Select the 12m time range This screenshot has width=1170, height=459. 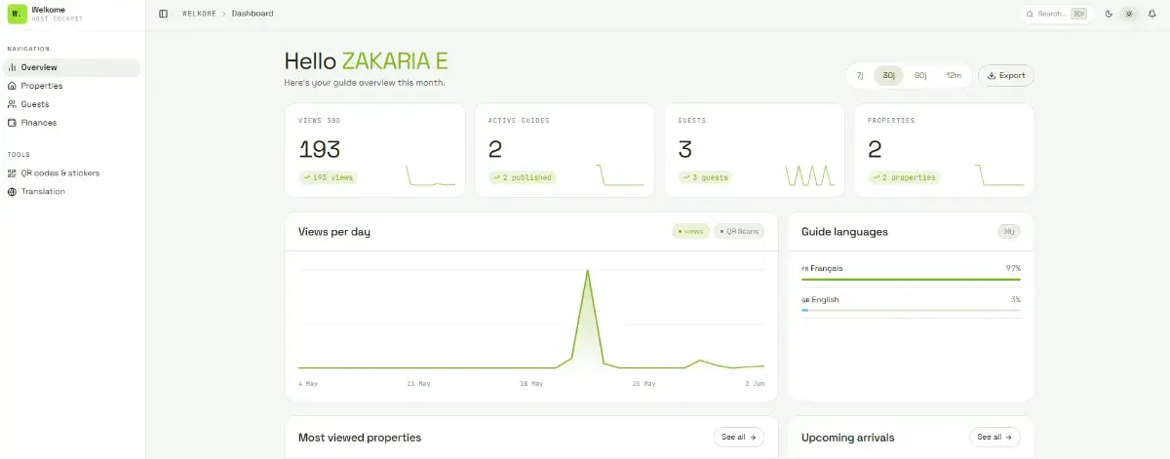[954, 75]
